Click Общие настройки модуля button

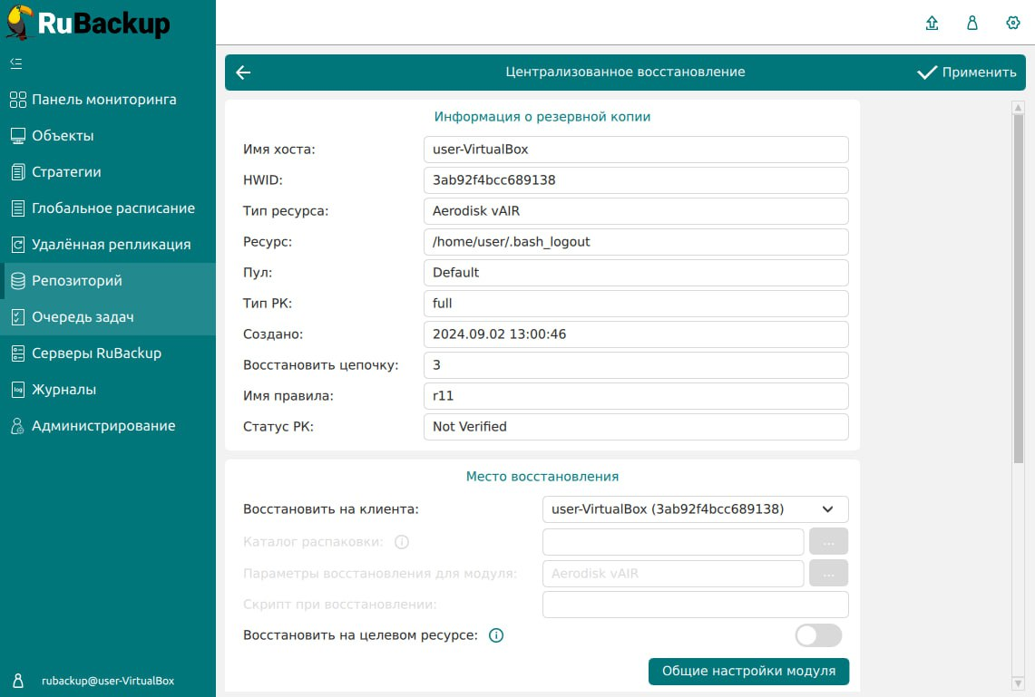pyautogui.click(x=748, y=672)
